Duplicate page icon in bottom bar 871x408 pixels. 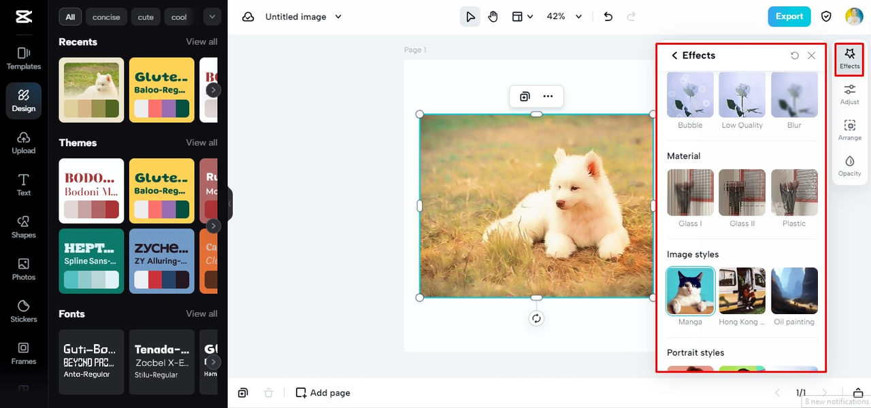pyautogui.click(x=243, y=393)
